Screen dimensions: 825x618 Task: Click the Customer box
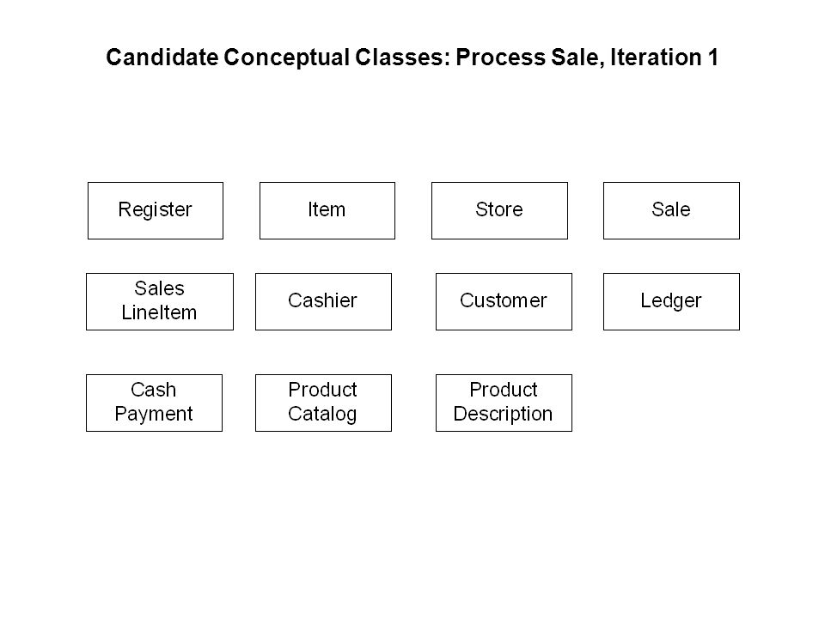(504, 301)
